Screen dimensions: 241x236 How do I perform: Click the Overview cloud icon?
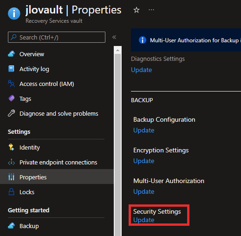[x=12, y=54]
